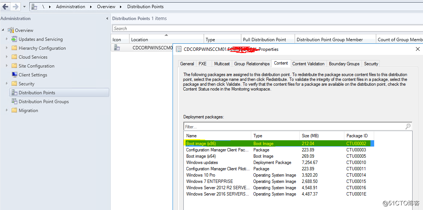Open Client Settings in the tree

pyautogui.click(x=33, y=75)
